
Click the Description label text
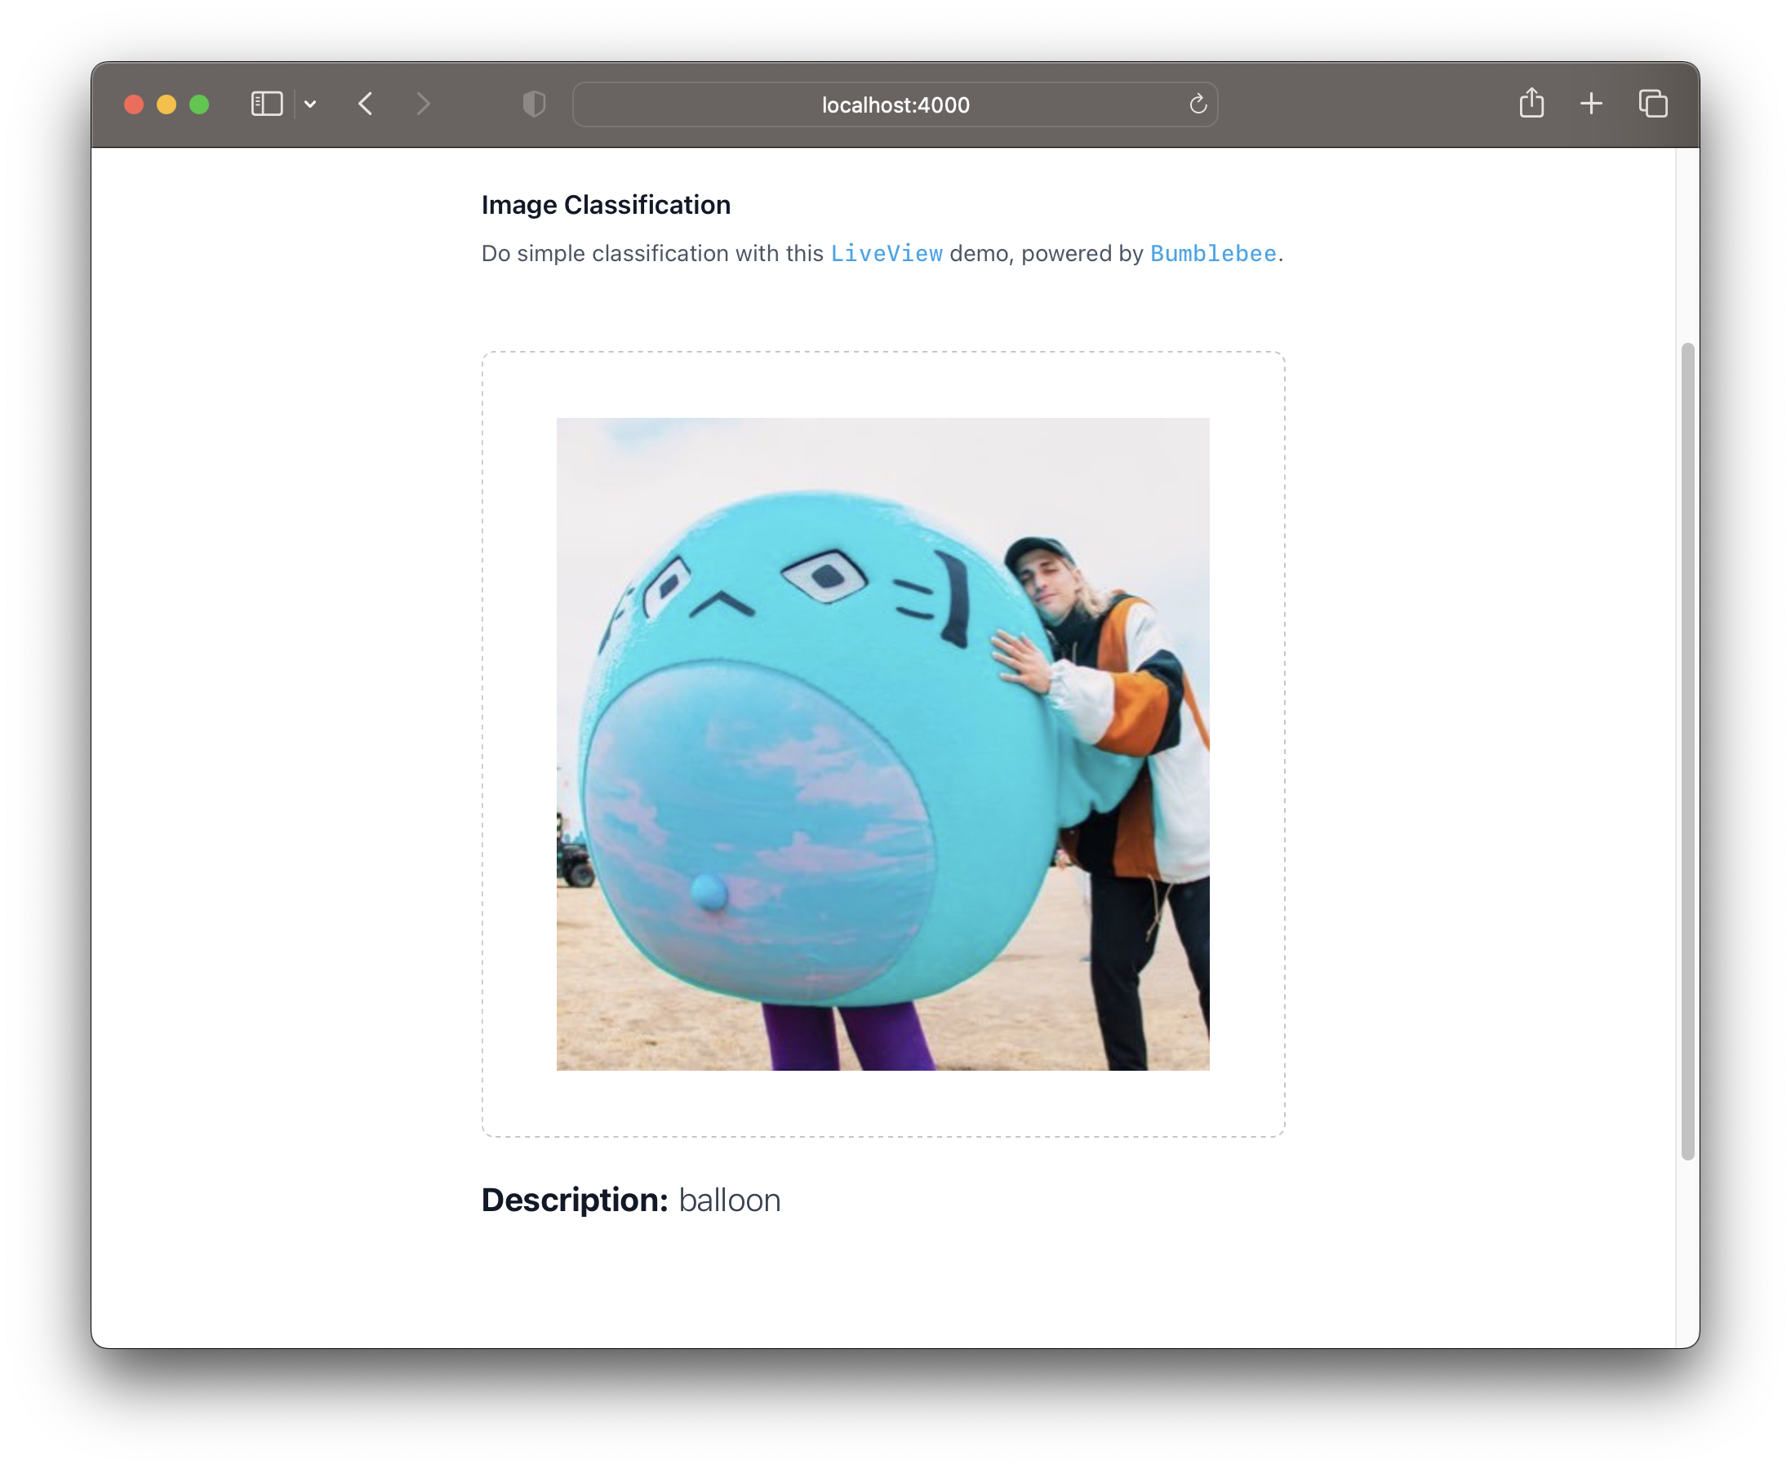[575, 1200]
